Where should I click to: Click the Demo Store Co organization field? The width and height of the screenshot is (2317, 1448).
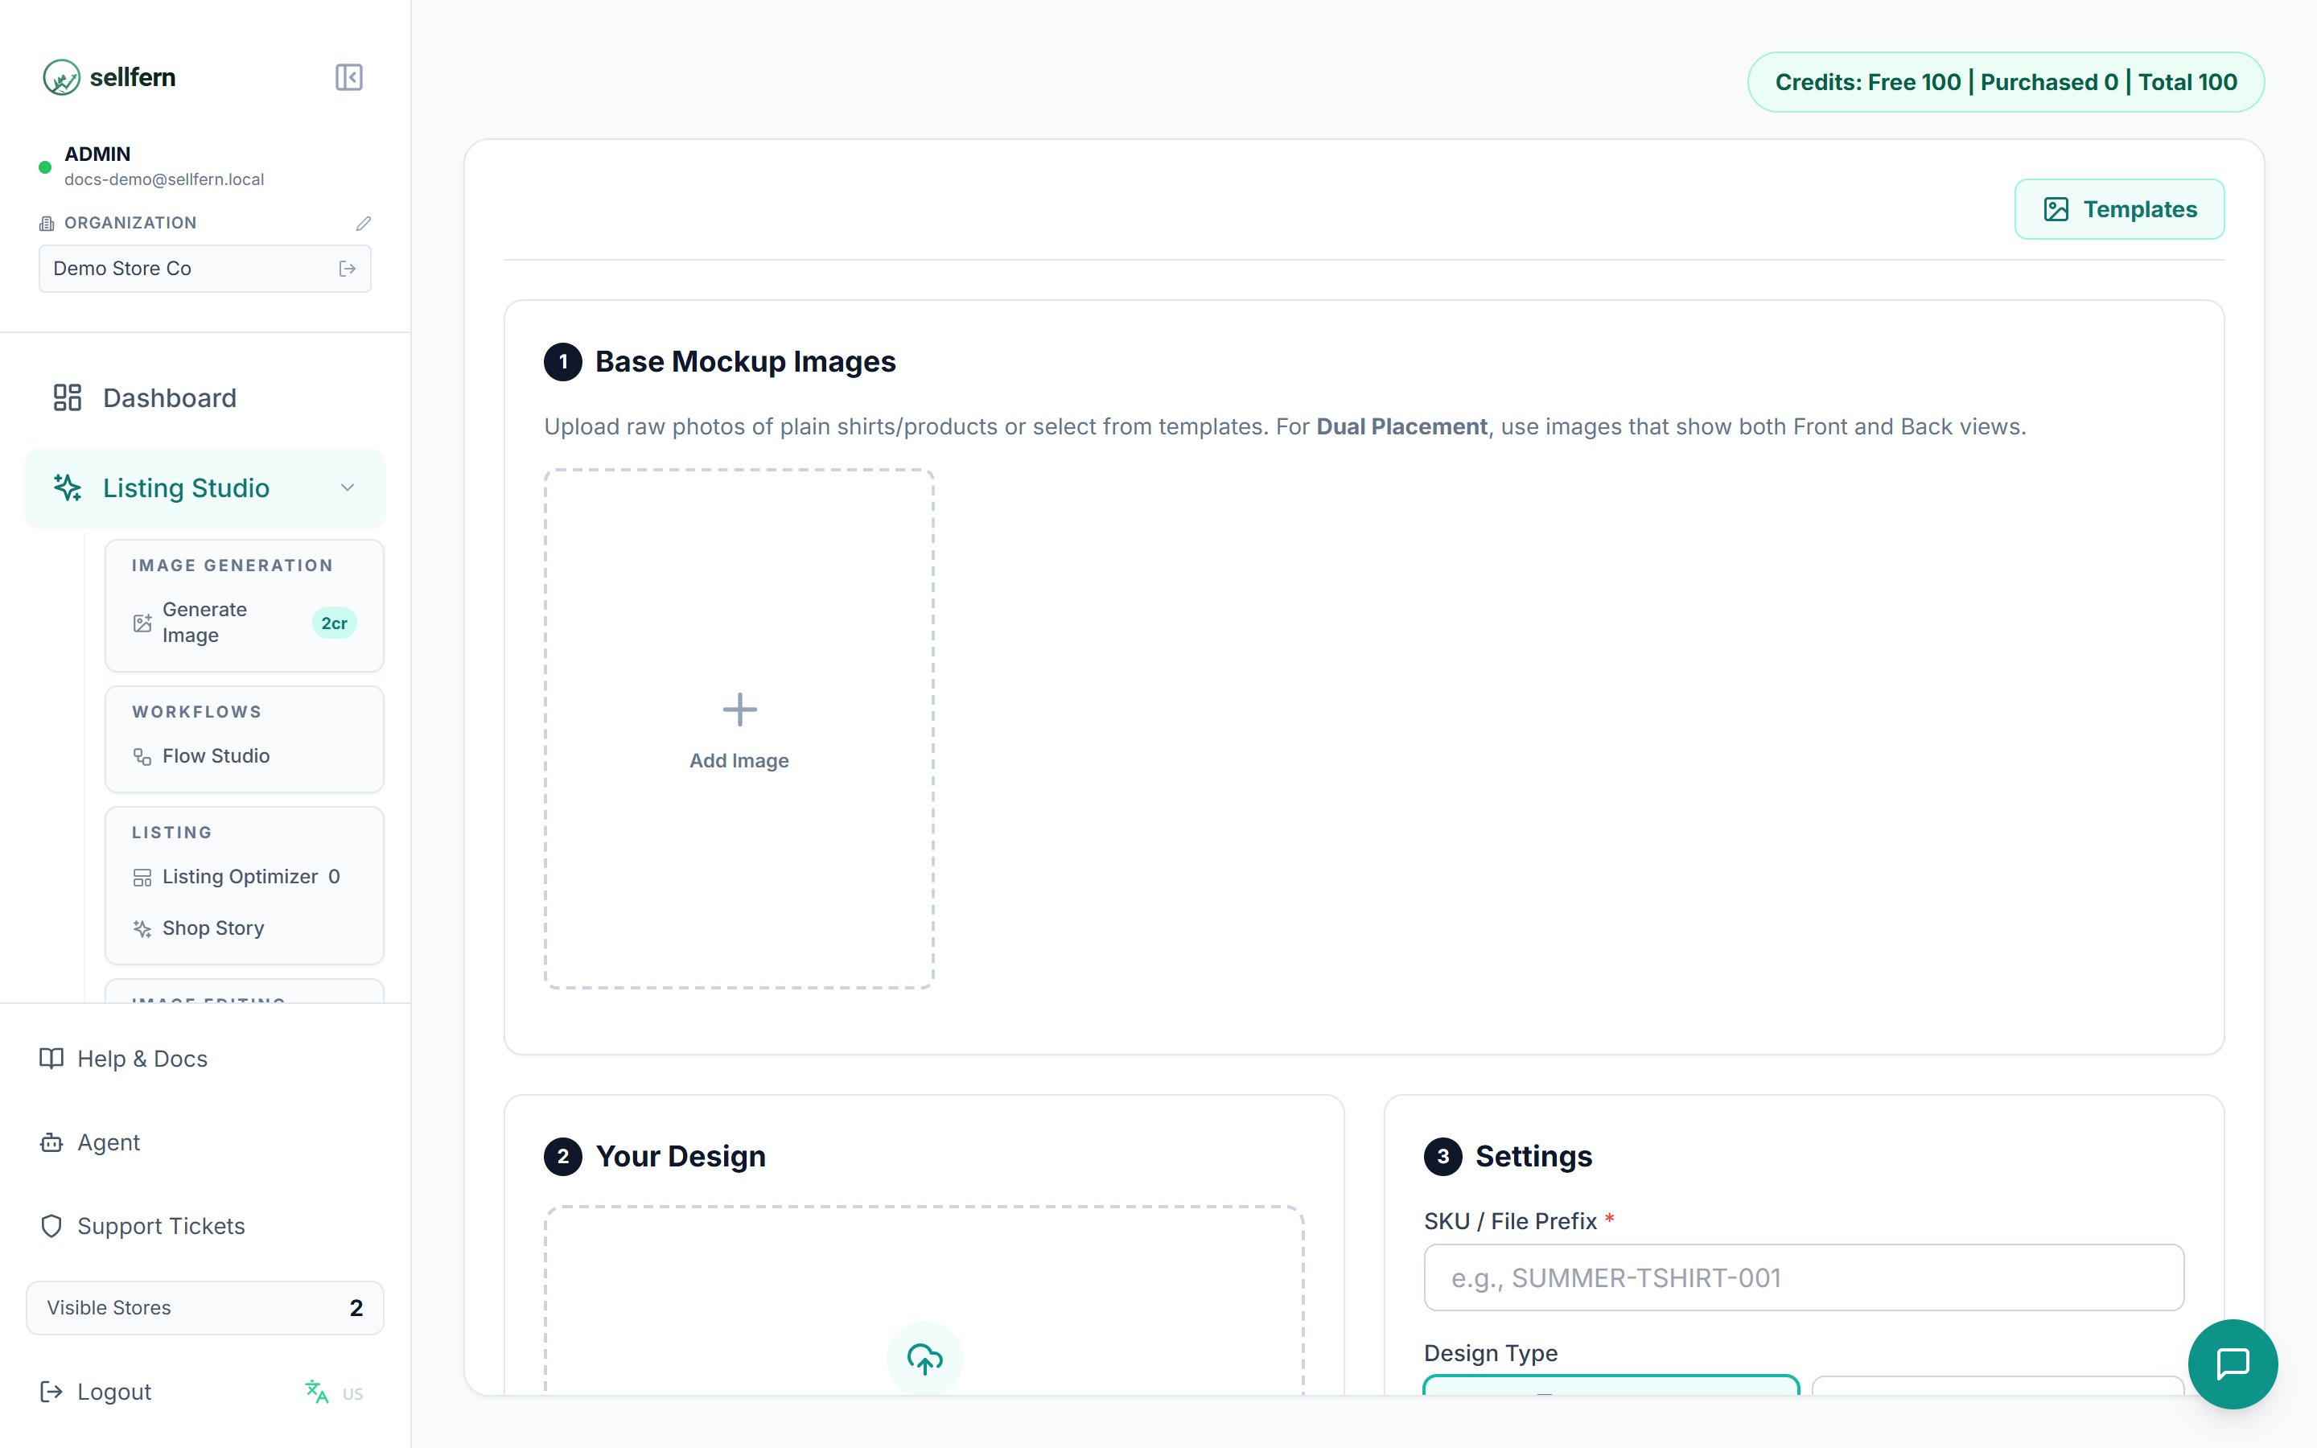[205, 269]
